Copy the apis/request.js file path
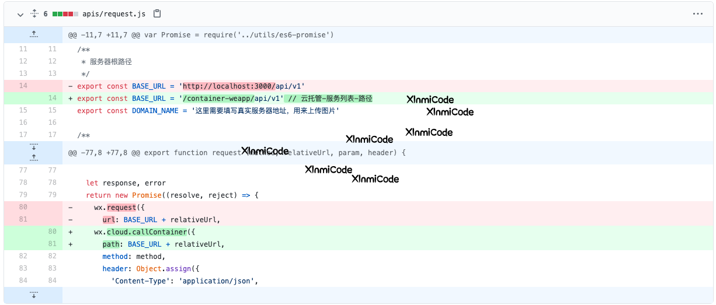This screenshot has width=716, height=305. click(157, 13)
